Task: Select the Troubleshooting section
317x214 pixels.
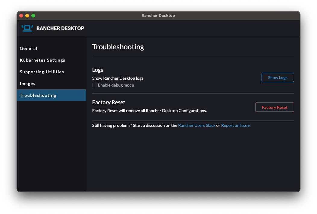Action: pos(38,95)
